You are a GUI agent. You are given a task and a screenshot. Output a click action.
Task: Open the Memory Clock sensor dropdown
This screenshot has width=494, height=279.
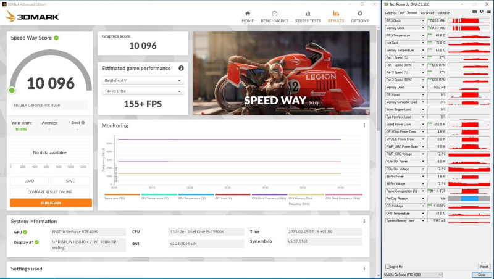point(423,28)
